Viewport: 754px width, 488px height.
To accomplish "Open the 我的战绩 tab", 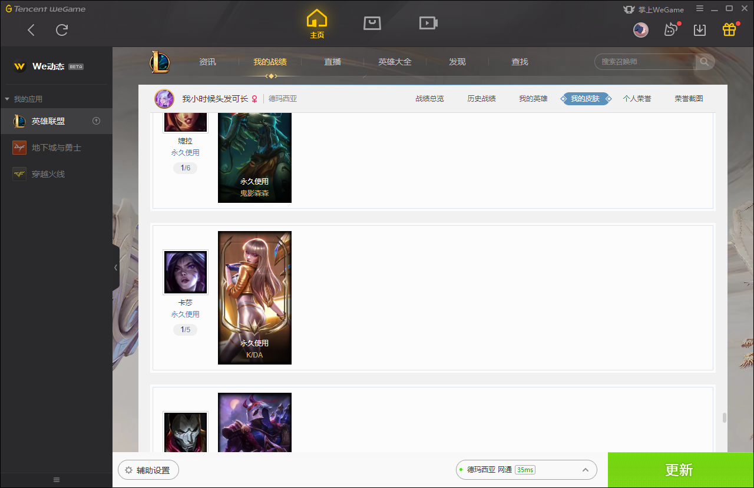I will click(270, 62).
